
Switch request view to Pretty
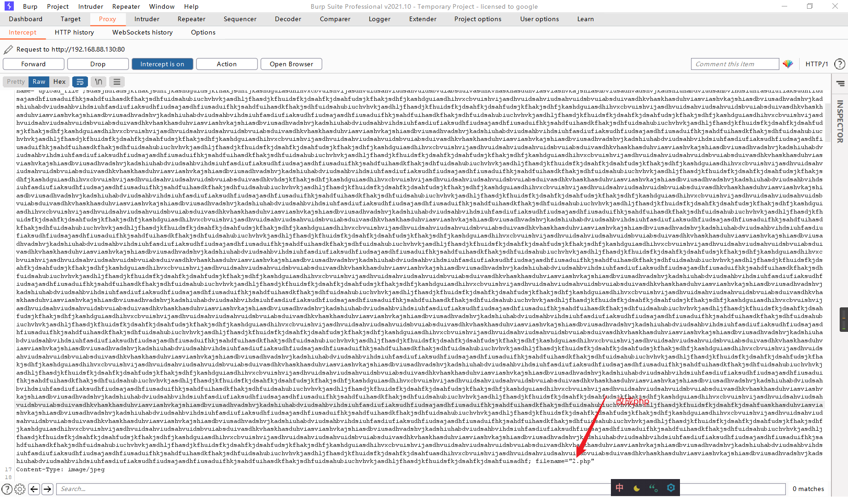tap(15, 81)
